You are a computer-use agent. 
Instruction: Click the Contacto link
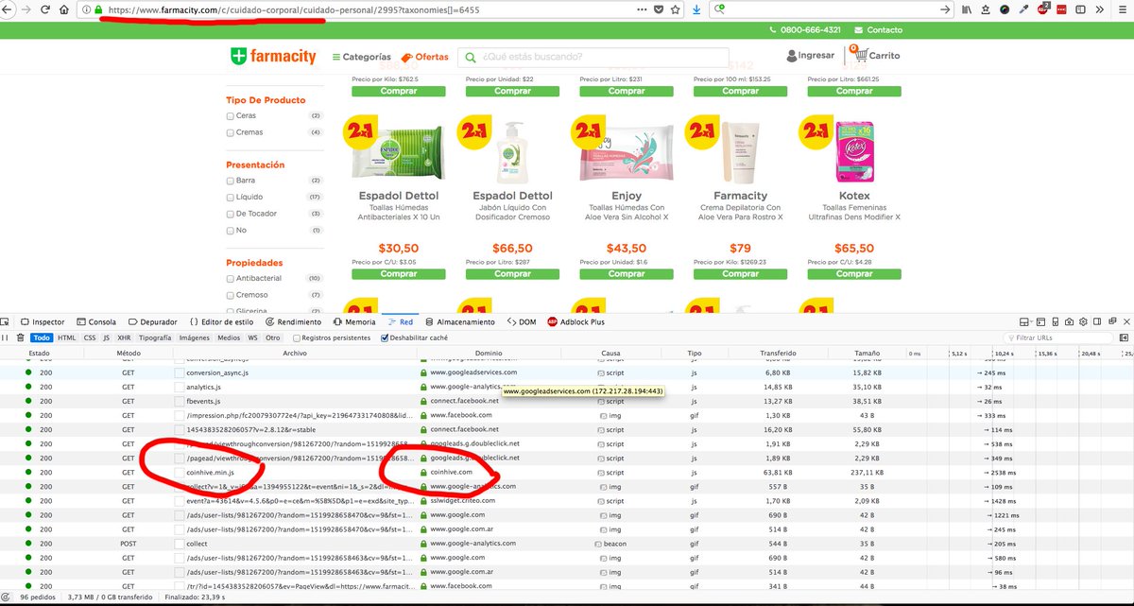tap(878, 30)
